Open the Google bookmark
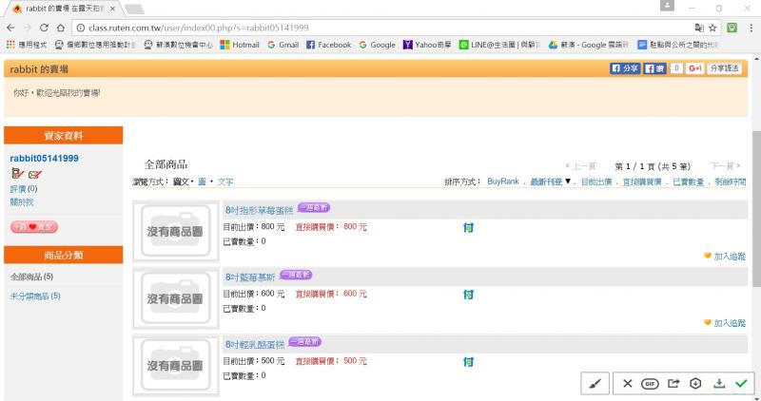The image size is (761, 401). [x=377, y=45]
